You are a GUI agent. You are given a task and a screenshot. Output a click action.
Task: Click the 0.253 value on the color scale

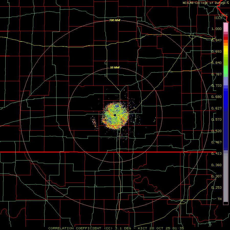pyautogui.click(x=216, y=188)
